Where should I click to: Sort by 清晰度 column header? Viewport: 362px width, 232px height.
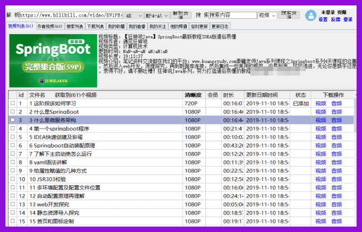(194, 95)
